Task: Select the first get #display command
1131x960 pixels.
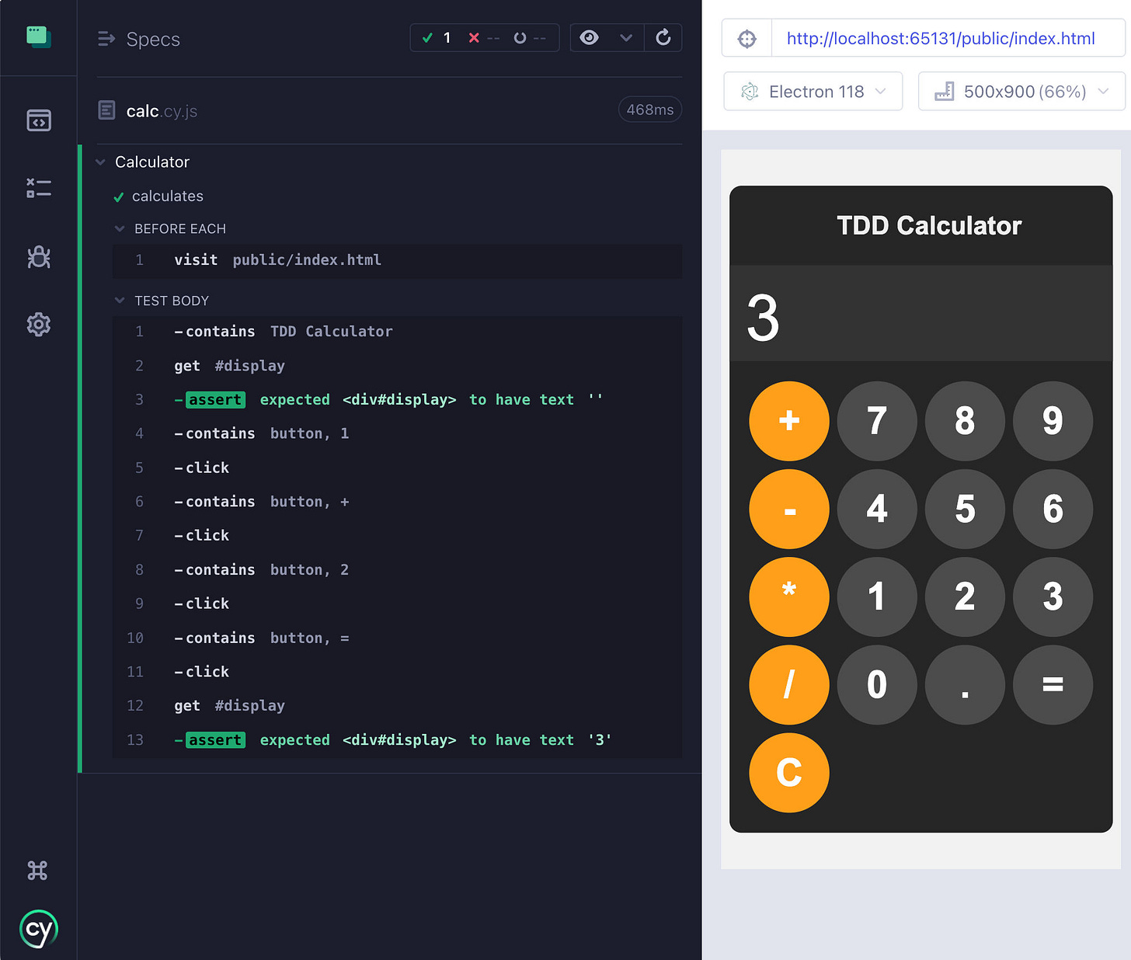Action: (398, 366)
